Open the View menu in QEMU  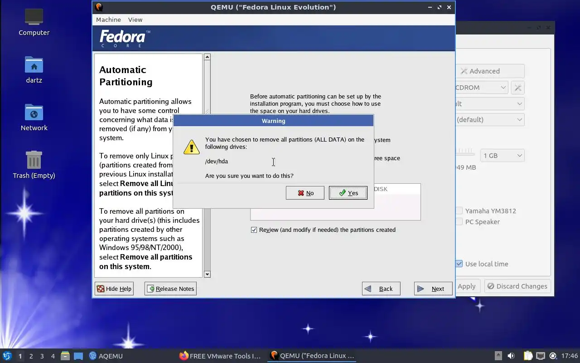[x=135, y=20]
